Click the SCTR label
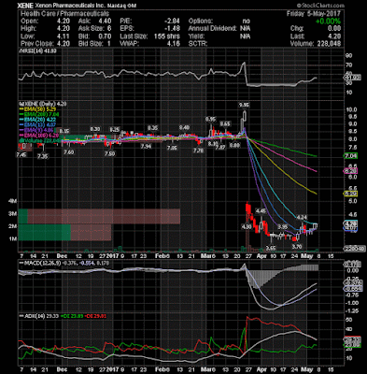This screenshot has width=367, height=374. (198, 44)
